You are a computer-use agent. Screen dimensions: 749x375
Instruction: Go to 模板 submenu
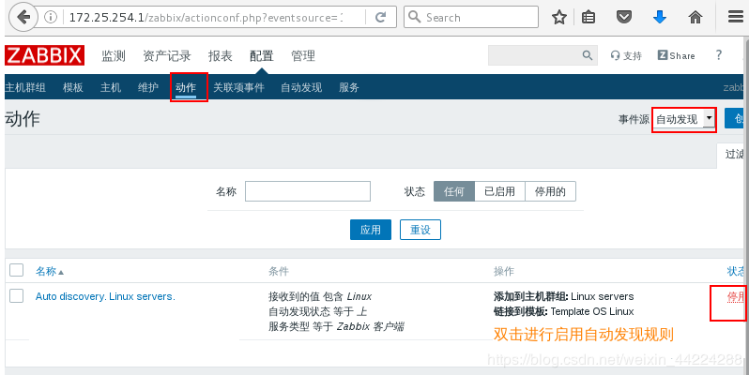tap(73, 87)
